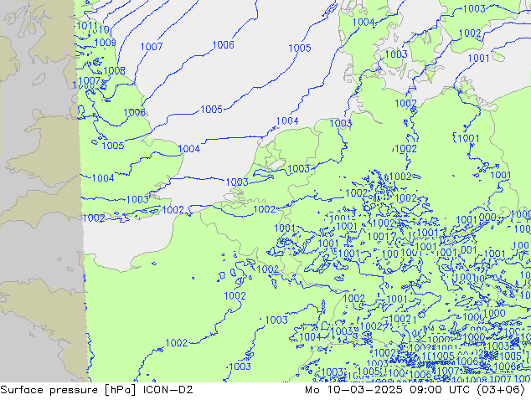Click the "(03+06)" forecast offset text
The image size is (531, 410).
coord(502,390)
